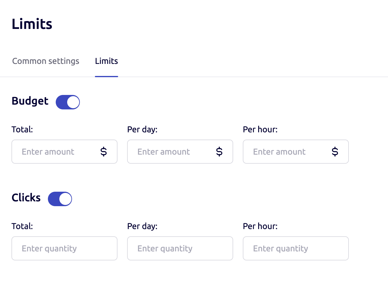Screen dimensions: 388x299
Task: Disable the Budget toggle switch
Action: point(68,102)
